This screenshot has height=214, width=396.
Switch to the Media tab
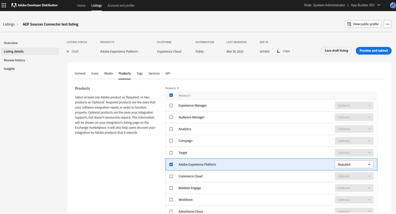108,74
